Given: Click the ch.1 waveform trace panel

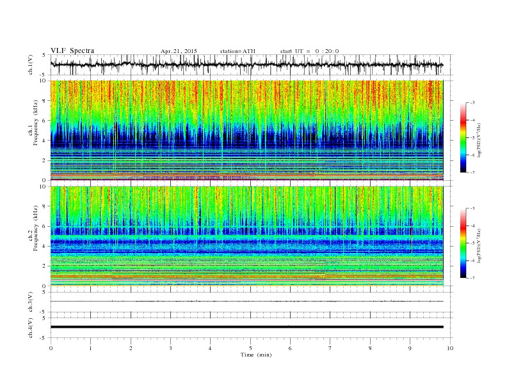Looking at the screenshot, I should click(252, 65).
